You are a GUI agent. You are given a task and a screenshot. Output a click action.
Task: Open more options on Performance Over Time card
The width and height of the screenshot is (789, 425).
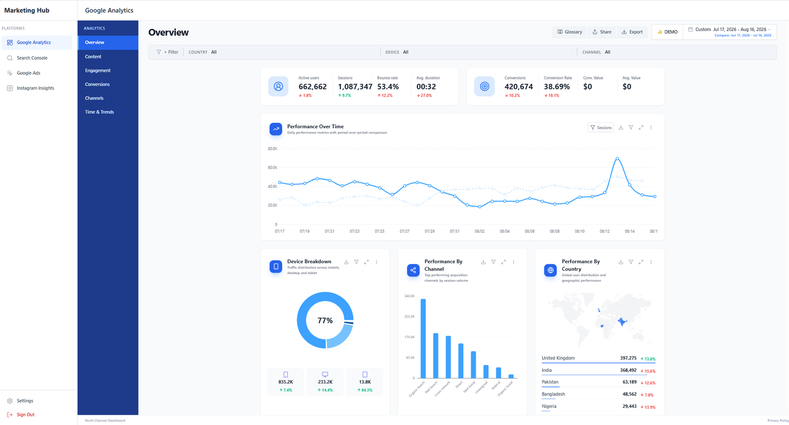(651, 128)
